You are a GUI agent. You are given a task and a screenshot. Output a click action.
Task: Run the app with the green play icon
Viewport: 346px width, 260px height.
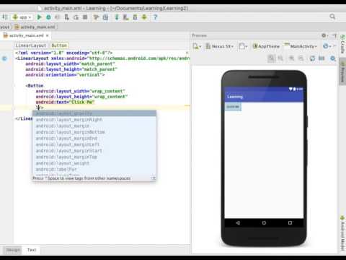pos(40,17)
